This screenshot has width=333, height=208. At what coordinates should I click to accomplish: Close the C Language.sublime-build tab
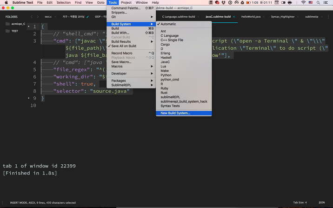pos(198,17)
